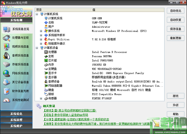The width and height of the screenshot is (187, 134).
Task: Open 网络系统信息 globe icon
Action: tap(6, 73)
